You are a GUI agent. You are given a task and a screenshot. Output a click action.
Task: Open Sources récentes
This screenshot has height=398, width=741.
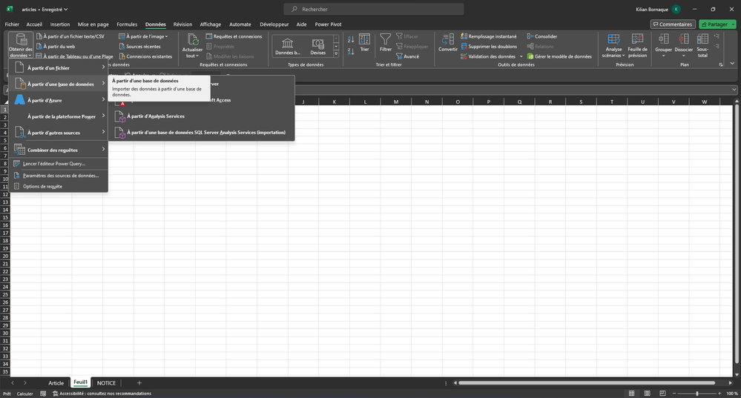139,46
